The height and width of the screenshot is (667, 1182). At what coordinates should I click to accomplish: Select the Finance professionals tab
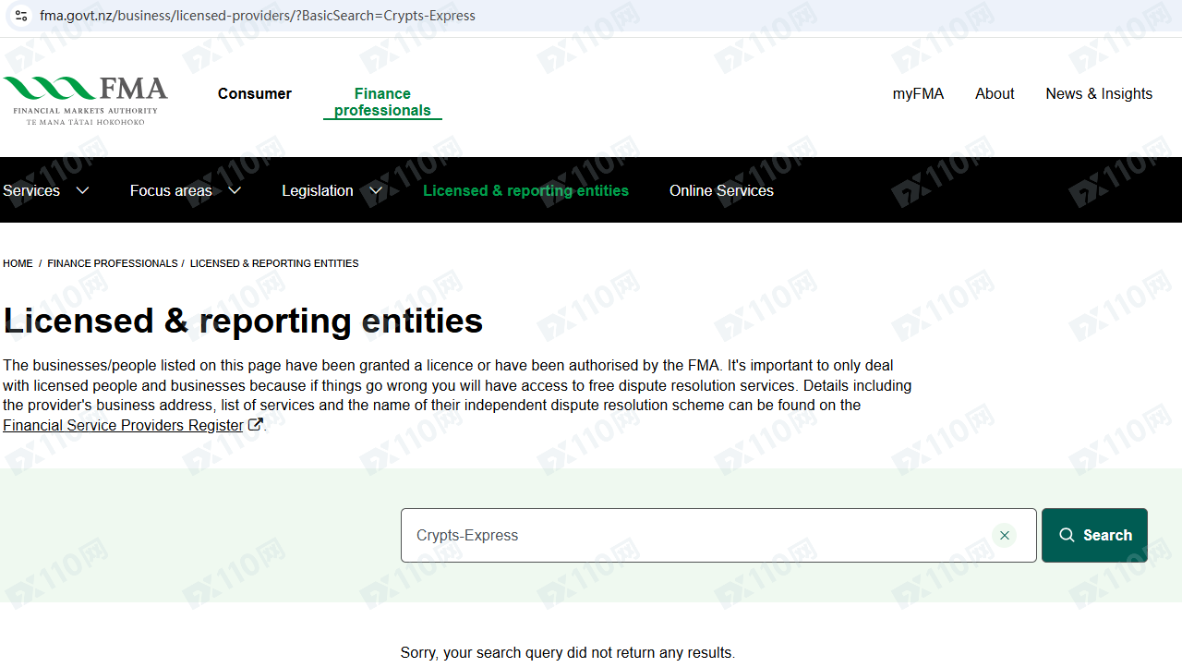click(382, 102)
